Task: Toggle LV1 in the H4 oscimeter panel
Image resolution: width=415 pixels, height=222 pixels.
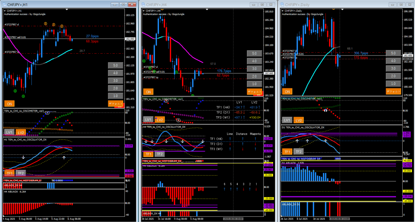Action: (148, 119)
